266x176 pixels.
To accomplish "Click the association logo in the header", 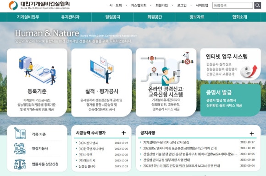I will point(39,5).
